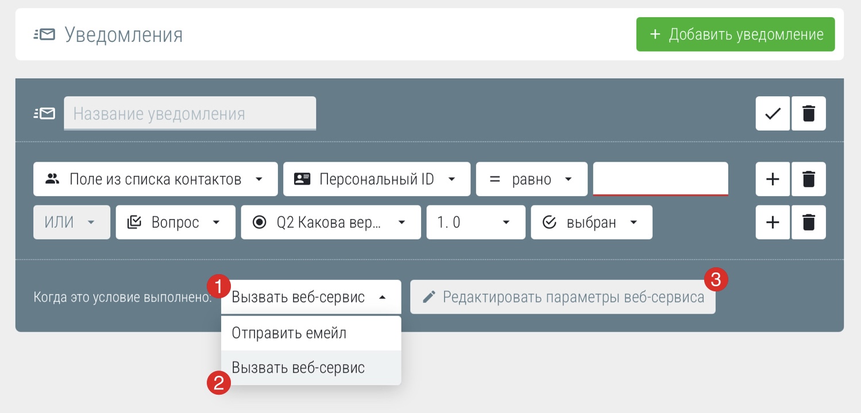The image size is (861, 413).
Task: Focus the Название уведомления text field
Action: coord(190,114)
